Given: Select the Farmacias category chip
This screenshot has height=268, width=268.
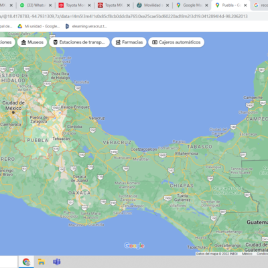Looking at the screenshot, I should click(x=129, y=42).
